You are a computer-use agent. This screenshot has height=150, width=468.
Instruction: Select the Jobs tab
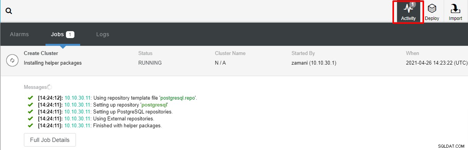pos(62,34)
